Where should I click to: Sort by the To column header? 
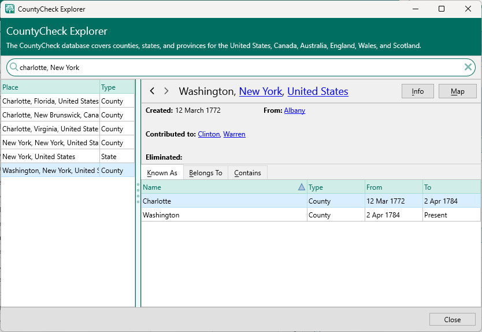[451, 187]
